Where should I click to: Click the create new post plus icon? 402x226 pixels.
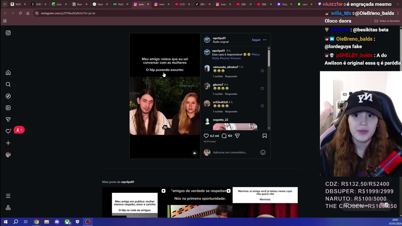[x=8, y=143]
